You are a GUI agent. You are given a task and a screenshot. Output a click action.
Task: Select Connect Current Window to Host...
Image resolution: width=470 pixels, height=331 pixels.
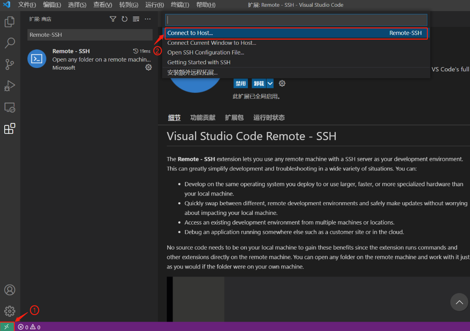click(296, 43)
